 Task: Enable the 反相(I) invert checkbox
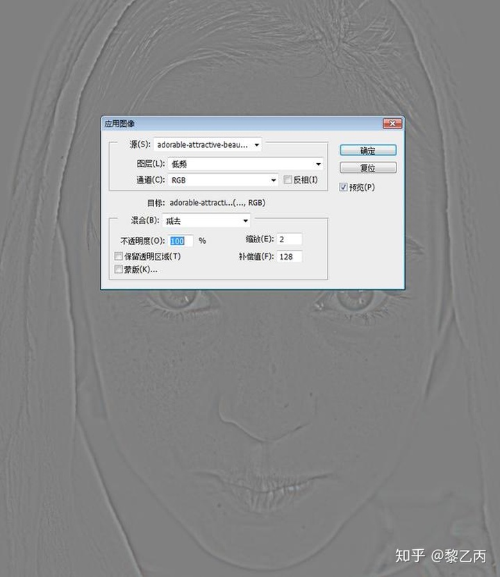point(287,180)
